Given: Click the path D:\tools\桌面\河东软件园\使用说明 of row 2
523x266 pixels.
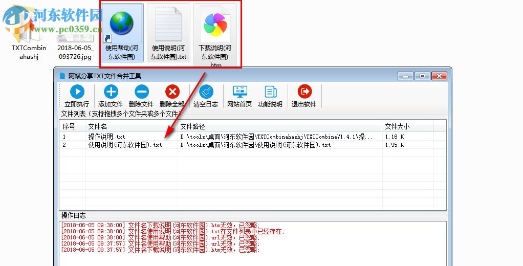Looking at the screenshot, I should (255, 145).
